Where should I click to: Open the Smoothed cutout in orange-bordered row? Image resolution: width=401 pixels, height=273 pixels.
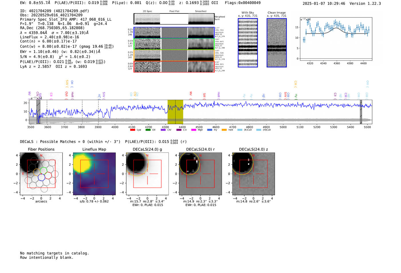[x=201, y=55]
